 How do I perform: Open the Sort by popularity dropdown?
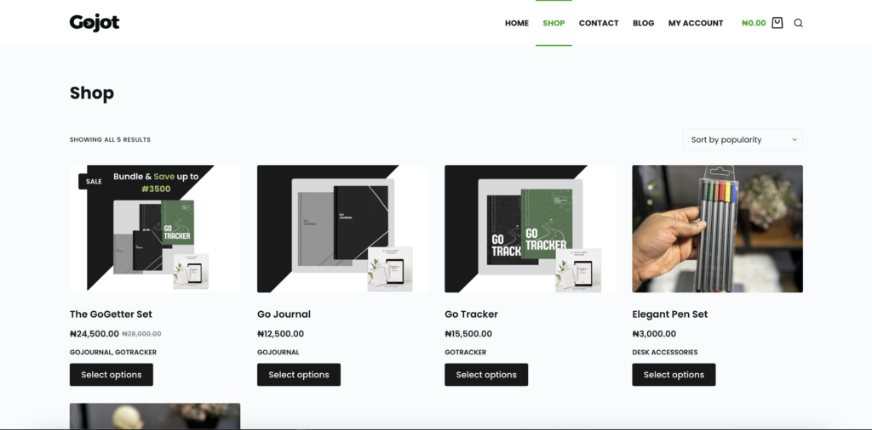[x=743, y=140]
